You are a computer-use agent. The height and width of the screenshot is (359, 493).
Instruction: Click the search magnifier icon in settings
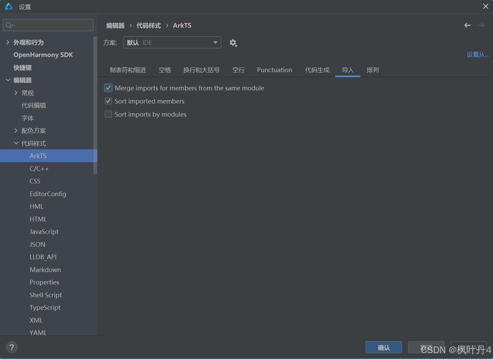(x=9, y=25)
